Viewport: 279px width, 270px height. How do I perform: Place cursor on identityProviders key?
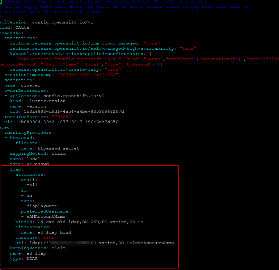tap(29, 133)
